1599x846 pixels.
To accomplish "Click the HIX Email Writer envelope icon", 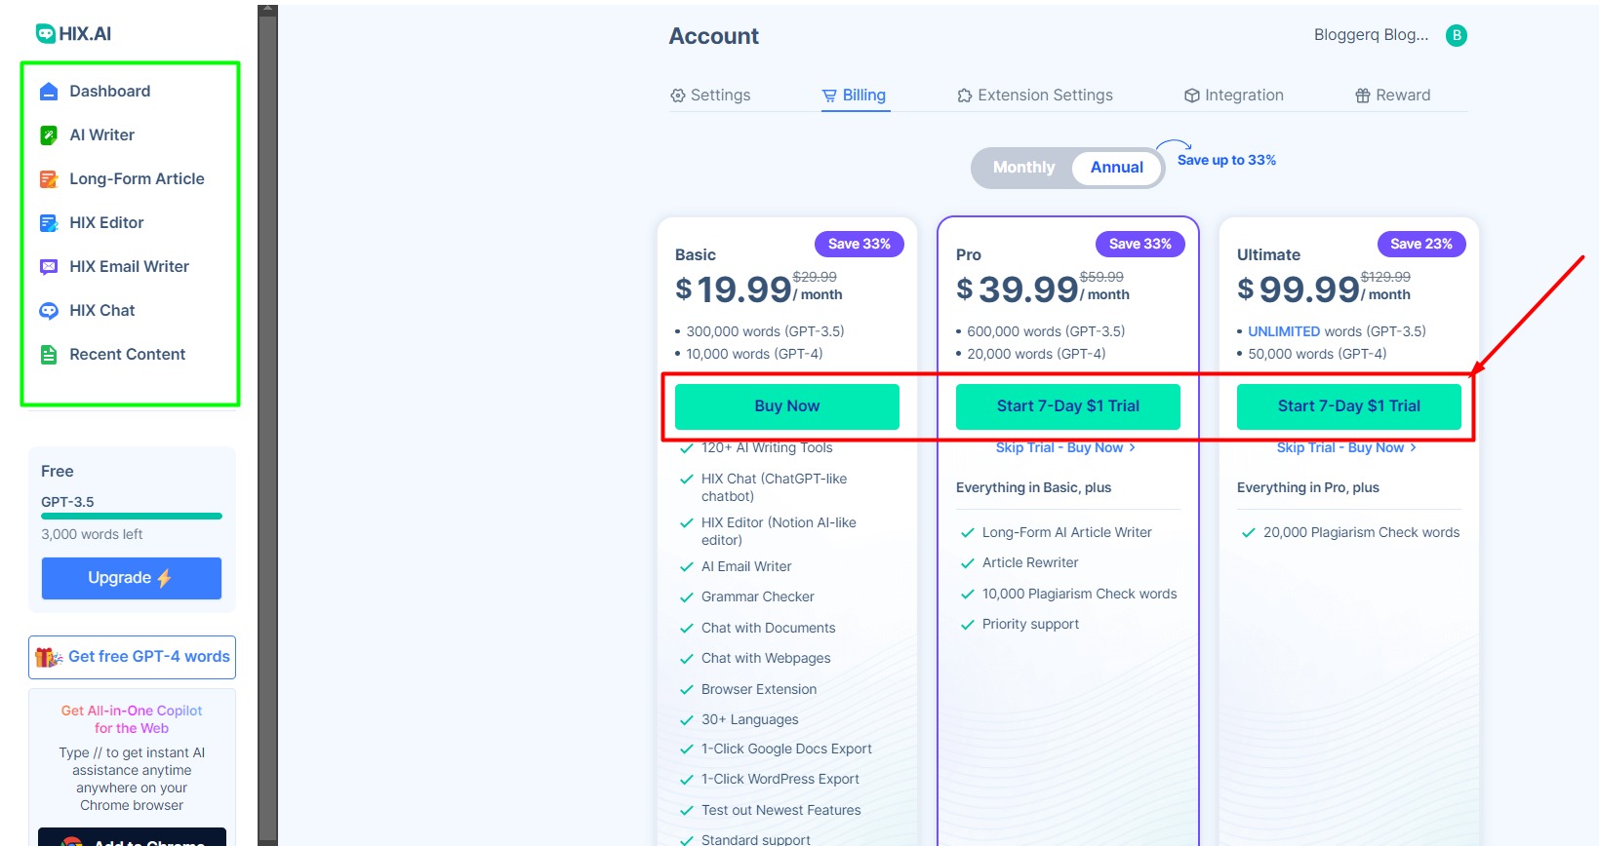I will point(49,267).
